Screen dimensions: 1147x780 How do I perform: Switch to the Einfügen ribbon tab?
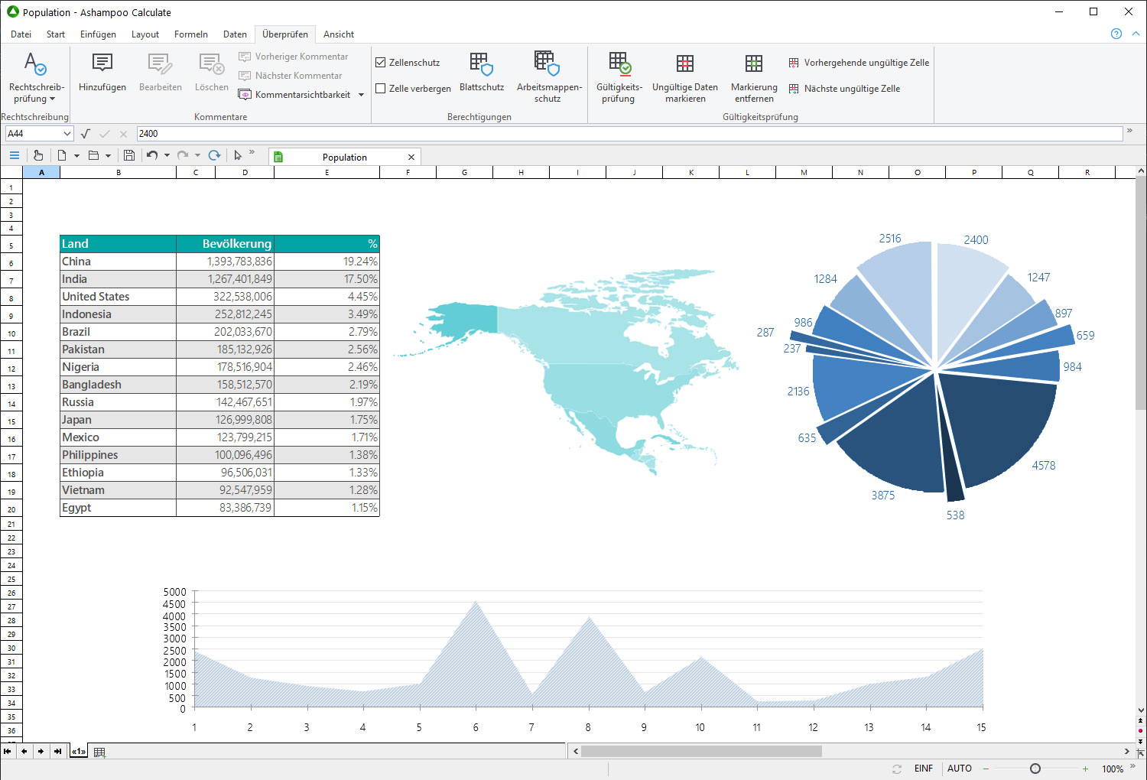pyautogui.click(x=98, y=34)
